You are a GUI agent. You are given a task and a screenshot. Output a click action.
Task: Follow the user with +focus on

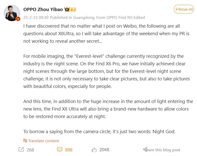pyautogui.click(x=184, y=9)
